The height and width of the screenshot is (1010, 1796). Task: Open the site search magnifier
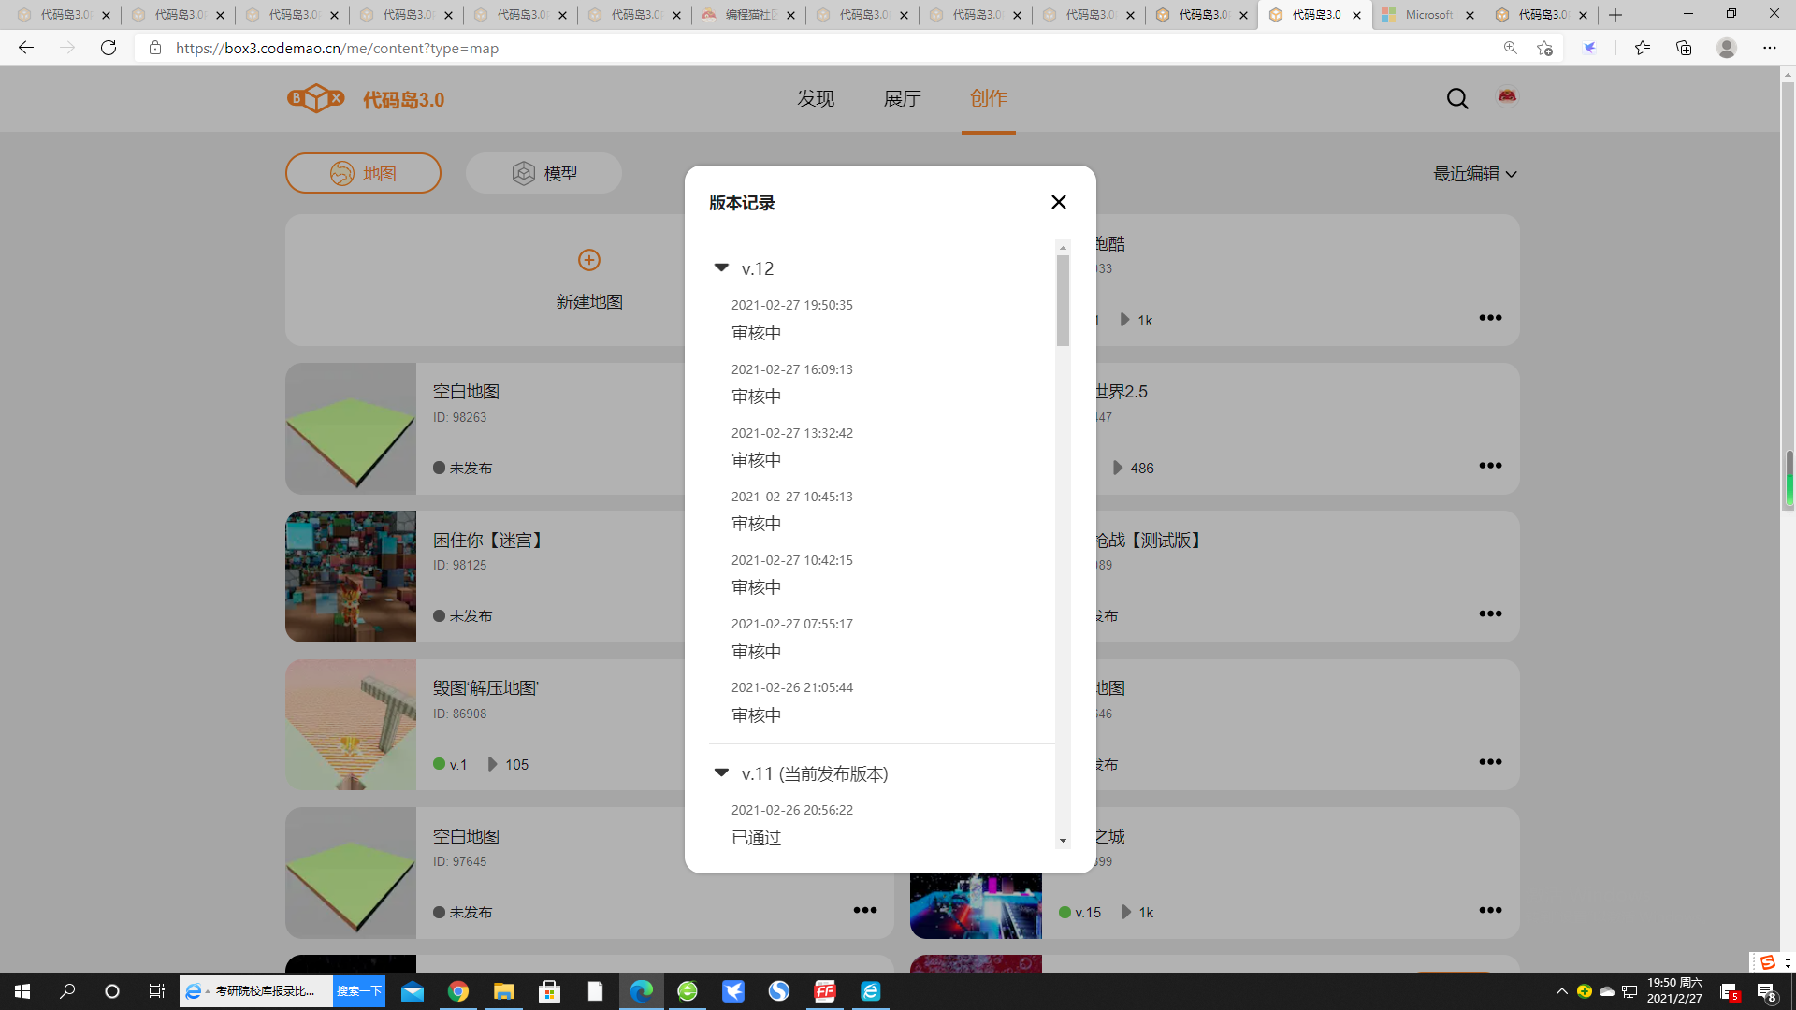pyautogui.click(x=1457, y=99)
